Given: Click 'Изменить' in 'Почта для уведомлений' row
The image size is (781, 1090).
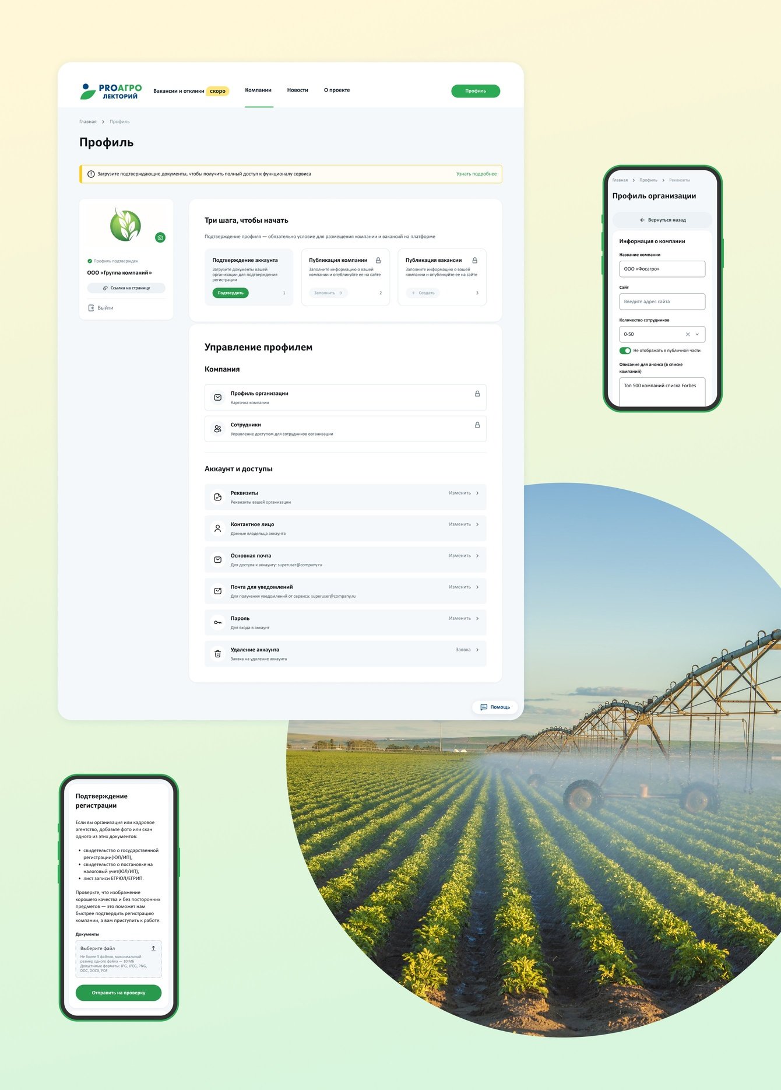Looking at the screenshot, I should point(460,587).
